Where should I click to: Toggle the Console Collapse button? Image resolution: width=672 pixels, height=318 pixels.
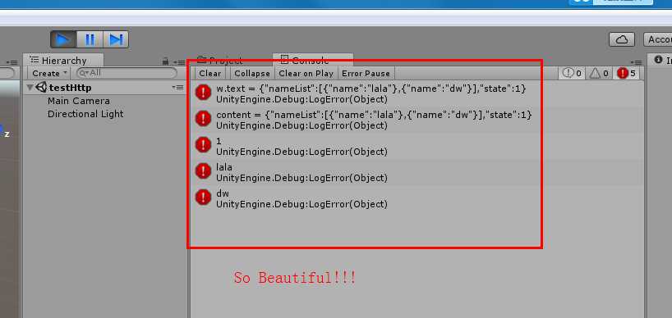pyautogui.click(x=252, y=74)
